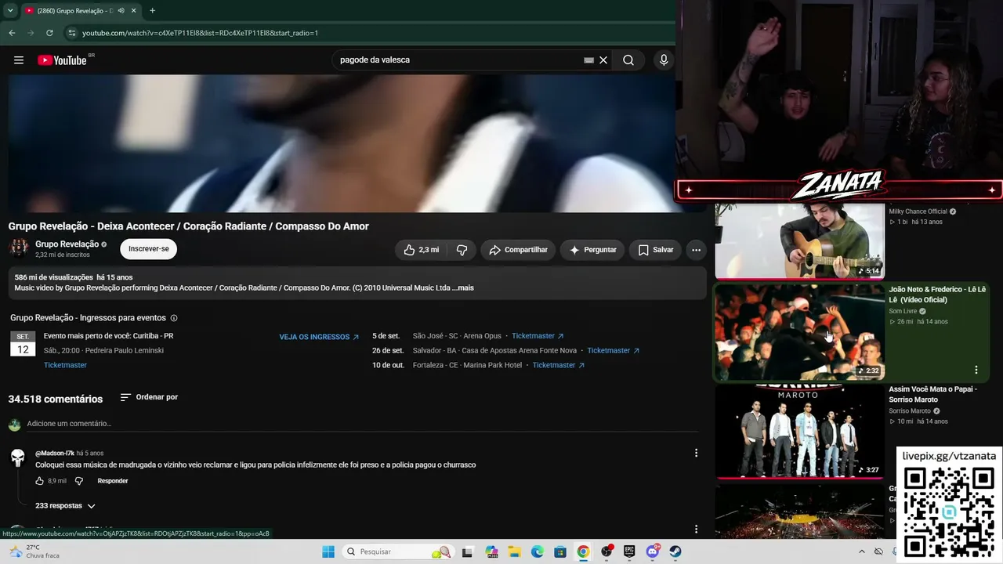Open VEJA OS INGRESSOS link

point(319,337)
